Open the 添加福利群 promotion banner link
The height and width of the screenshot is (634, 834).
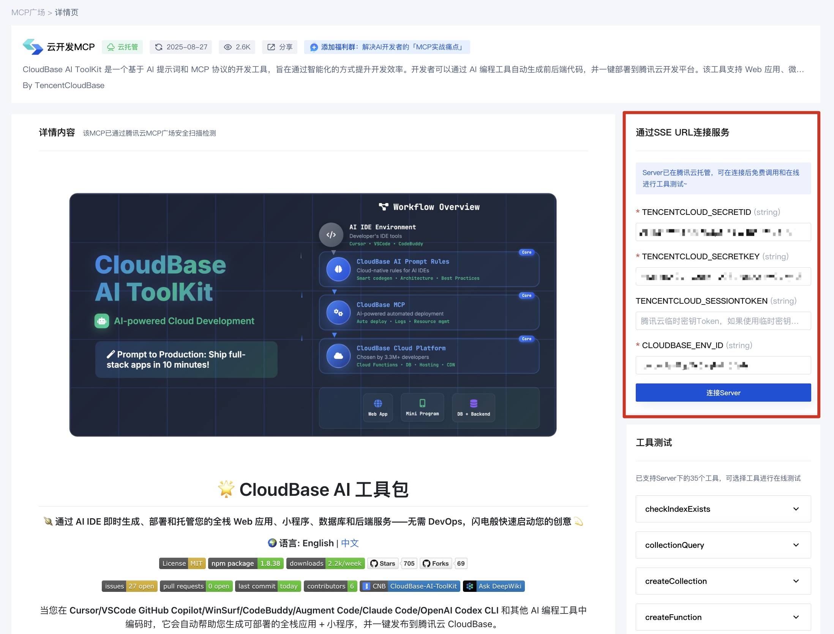[387, 47]
